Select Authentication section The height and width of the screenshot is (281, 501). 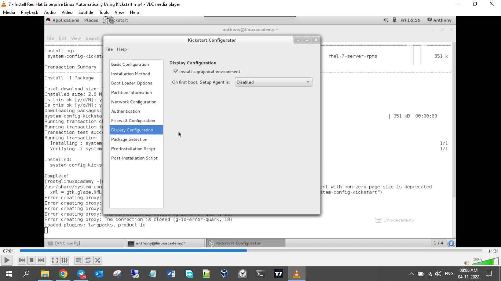[x=136, y=111]
